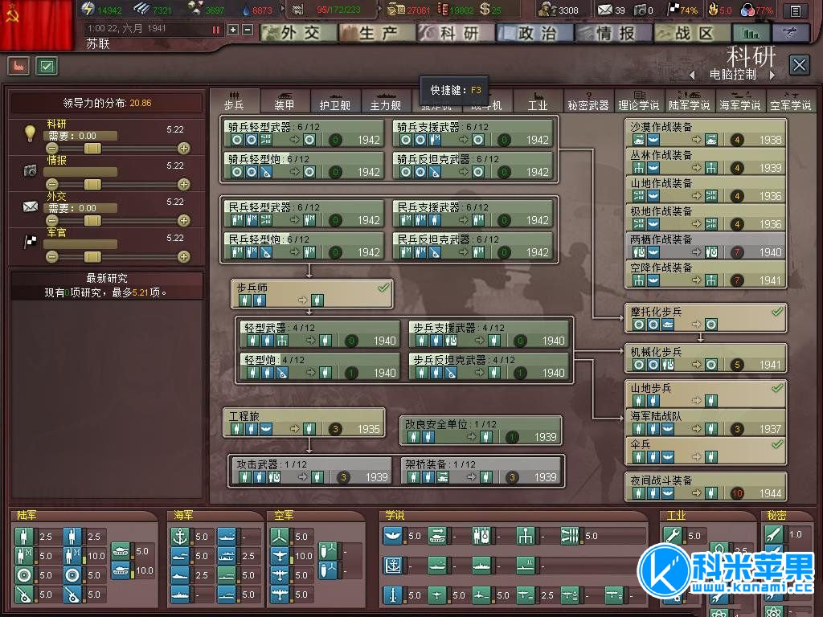Open the 情报 intelligence menu
Image resolution: width=823 pixels, height=617 pixels.
pyautogui.click(x=614, y=33)
